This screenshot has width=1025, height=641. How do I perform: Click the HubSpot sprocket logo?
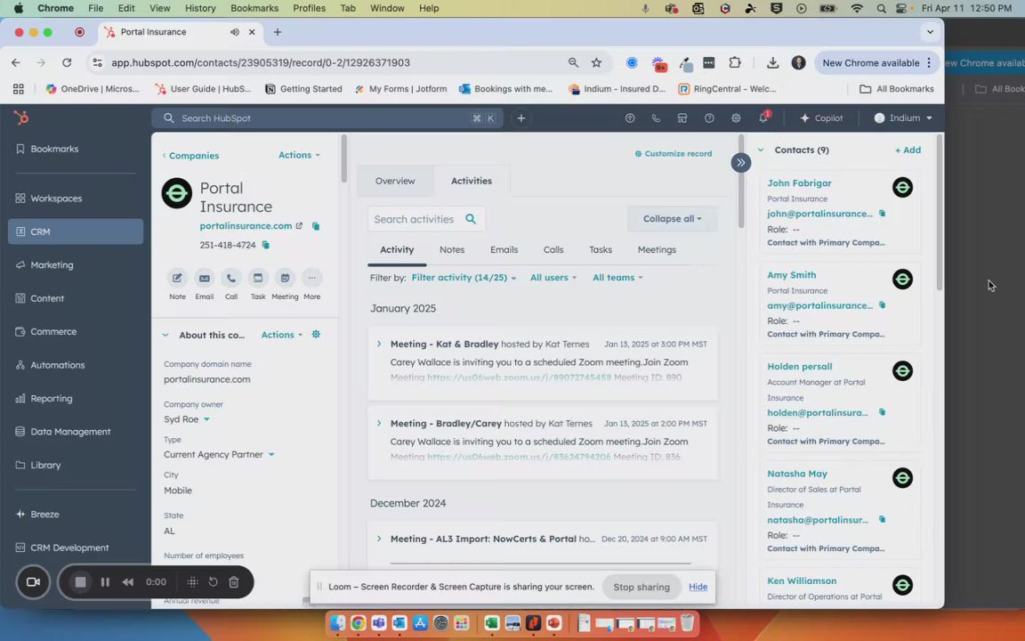coord(21,118)
